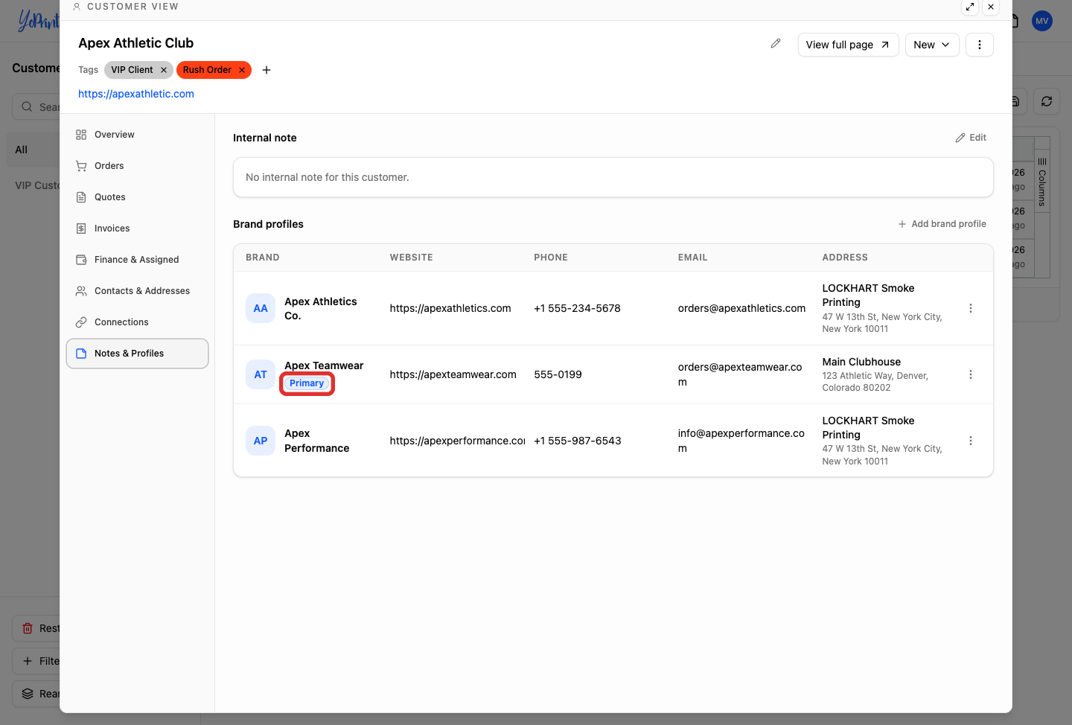Viewport: 1072px width, 725px height.
Task: Open row actions for Apex Teamwear
Action: coord(971,374)
